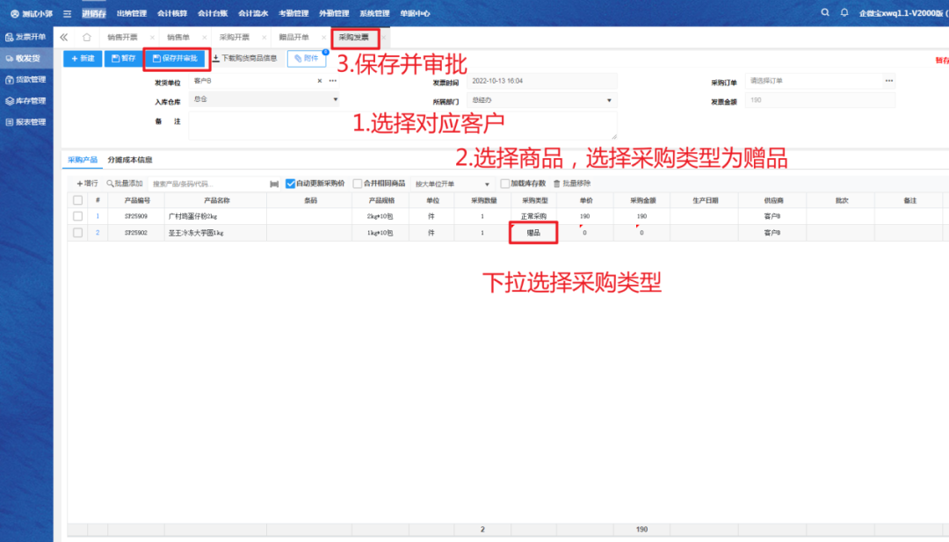Screen dimensions: 949x542
Task: Click the barcode scan icon beside product search
Action: pyautogui.click(x=274, y=184)
